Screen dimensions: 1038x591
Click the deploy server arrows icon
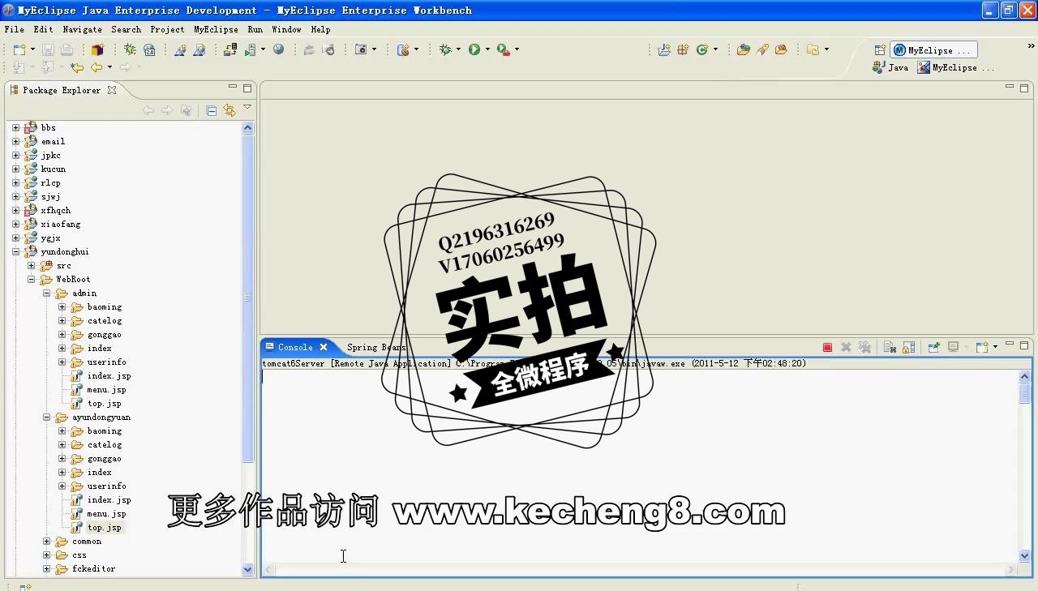[x=230, y=49]
